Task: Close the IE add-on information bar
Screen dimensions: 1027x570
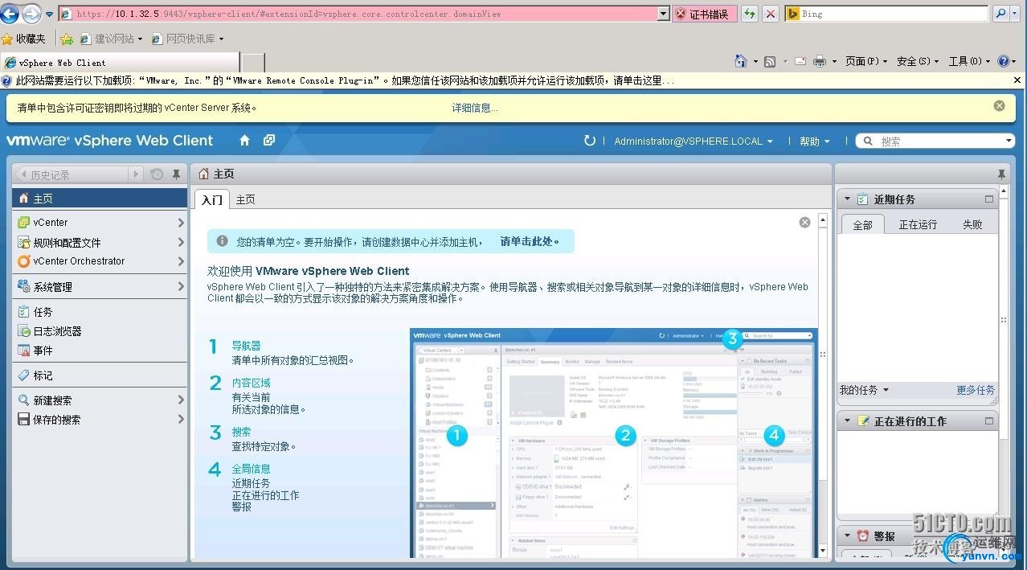Action: pos(1018,80)
